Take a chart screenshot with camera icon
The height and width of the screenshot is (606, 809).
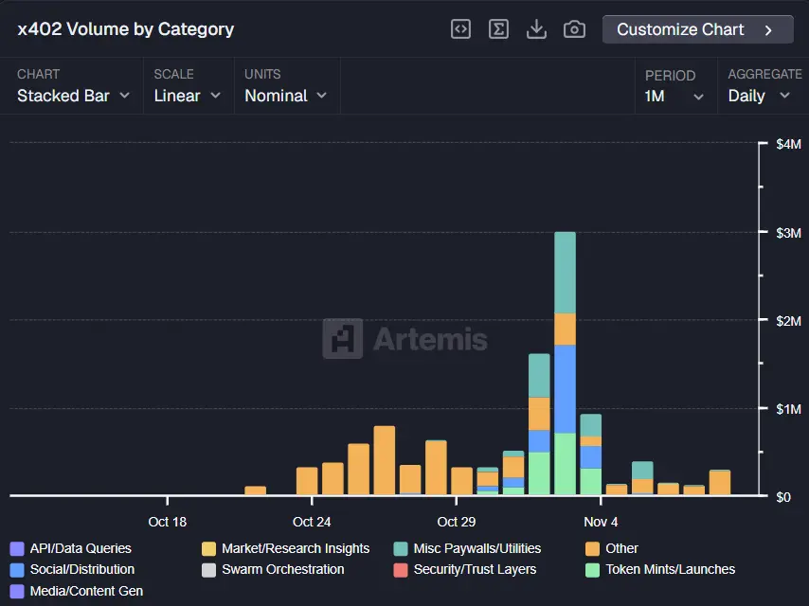pos(574,29)
